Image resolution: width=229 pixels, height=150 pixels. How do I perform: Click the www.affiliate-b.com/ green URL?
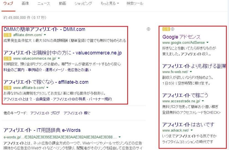[29, 88]
